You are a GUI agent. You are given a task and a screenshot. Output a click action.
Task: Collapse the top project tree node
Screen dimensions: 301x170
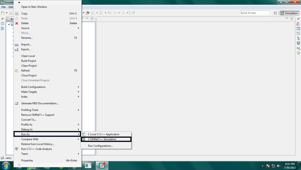[9, 24]
